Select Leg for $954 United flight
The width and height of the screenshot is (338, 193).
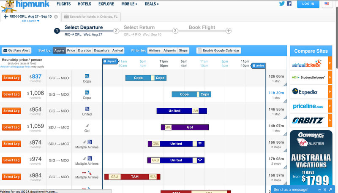11,111
